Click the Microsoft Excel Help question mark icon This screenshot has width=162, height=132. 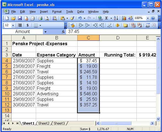pos(153,18)
